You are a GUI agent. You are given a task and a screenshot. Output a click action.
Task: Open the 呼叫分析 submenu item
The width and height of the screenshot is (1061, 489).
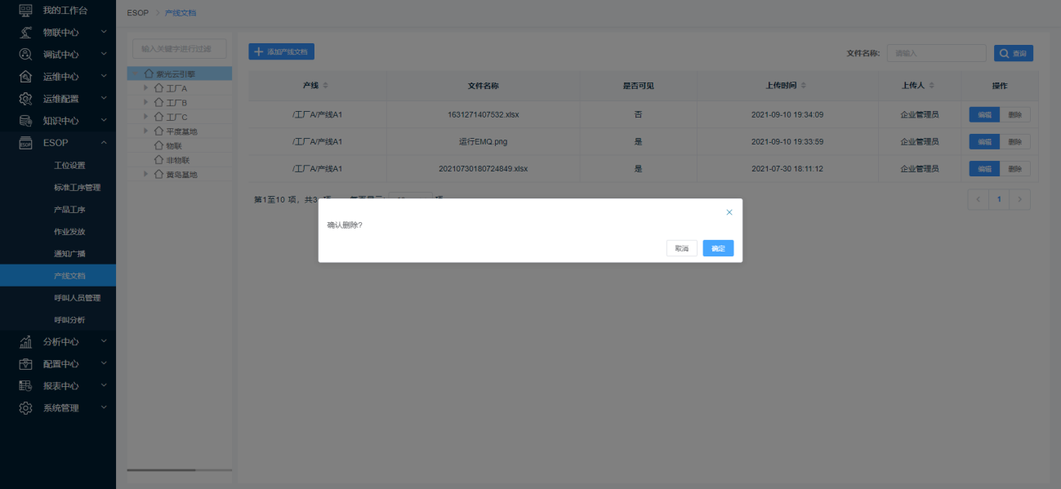[69, 320]
